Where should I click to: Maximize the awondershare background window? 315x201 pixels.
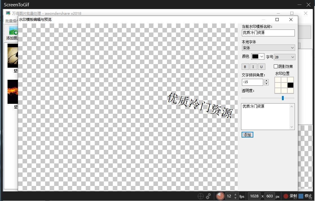(292, 13)
